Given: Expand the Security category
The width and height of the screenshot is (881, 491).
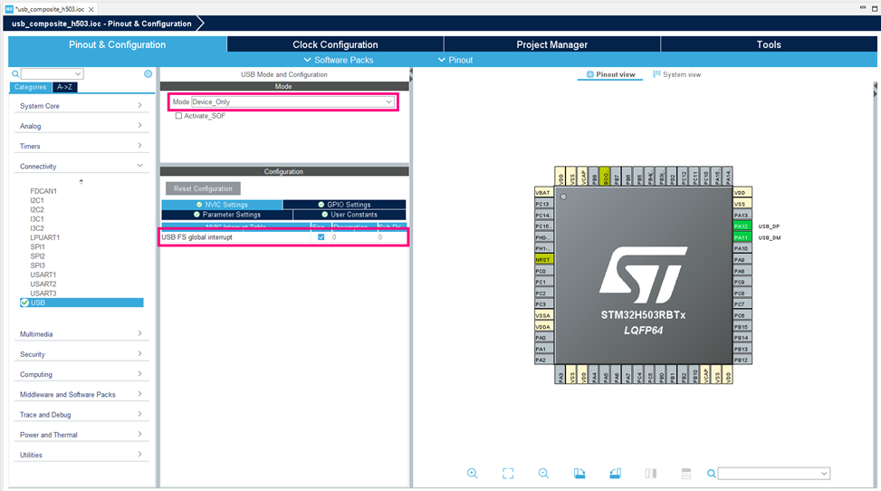Looking at the screenshot, I should (81, 354).
